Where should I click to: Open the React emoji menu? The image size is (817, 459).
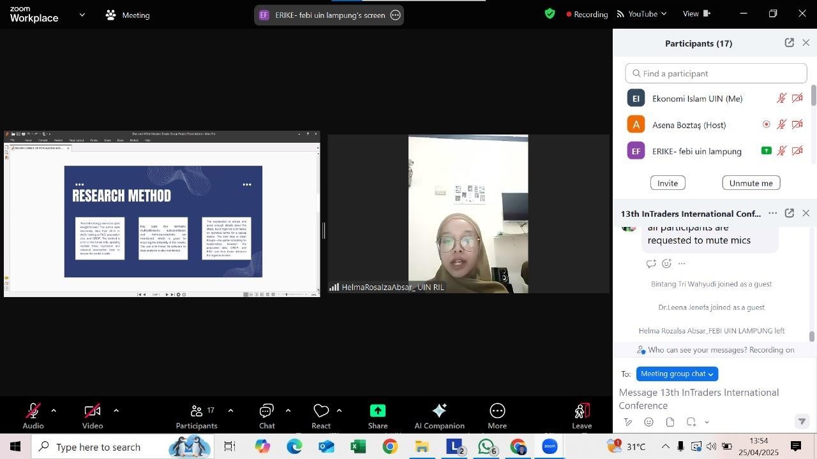click(321, 411)
